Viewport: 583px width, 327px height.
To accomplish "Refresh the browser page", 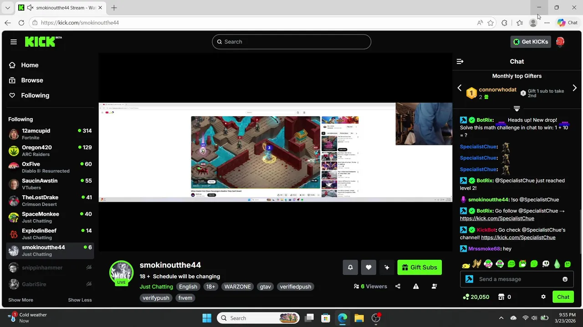I will click(21, 23).
